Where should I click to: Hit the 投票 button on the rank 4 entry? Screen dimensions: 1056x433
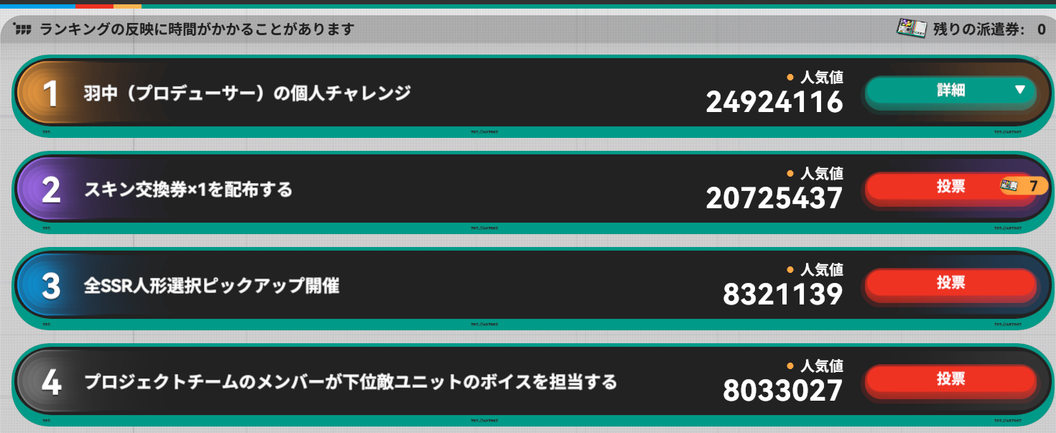(950, 379)
